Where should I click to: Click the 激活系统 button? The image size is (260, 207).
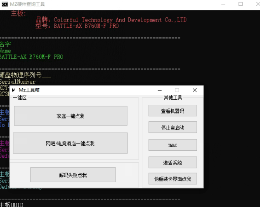coord(173,162)
